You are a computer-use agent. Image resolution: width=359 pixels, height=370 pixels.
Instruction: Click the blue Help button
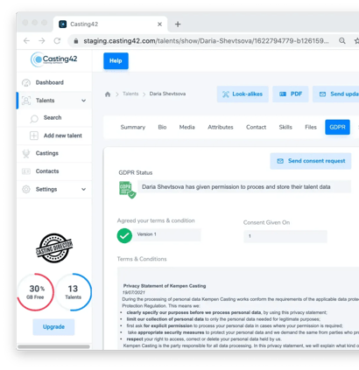coord(116,61)
